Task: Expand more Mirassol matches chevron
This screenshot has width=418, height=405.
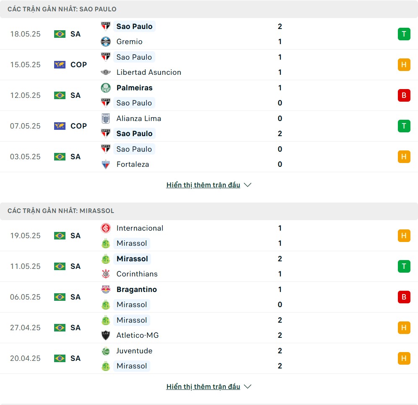Action: coord(248,387)
